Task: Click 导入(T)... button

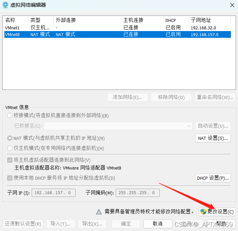Action: [60, 224]
